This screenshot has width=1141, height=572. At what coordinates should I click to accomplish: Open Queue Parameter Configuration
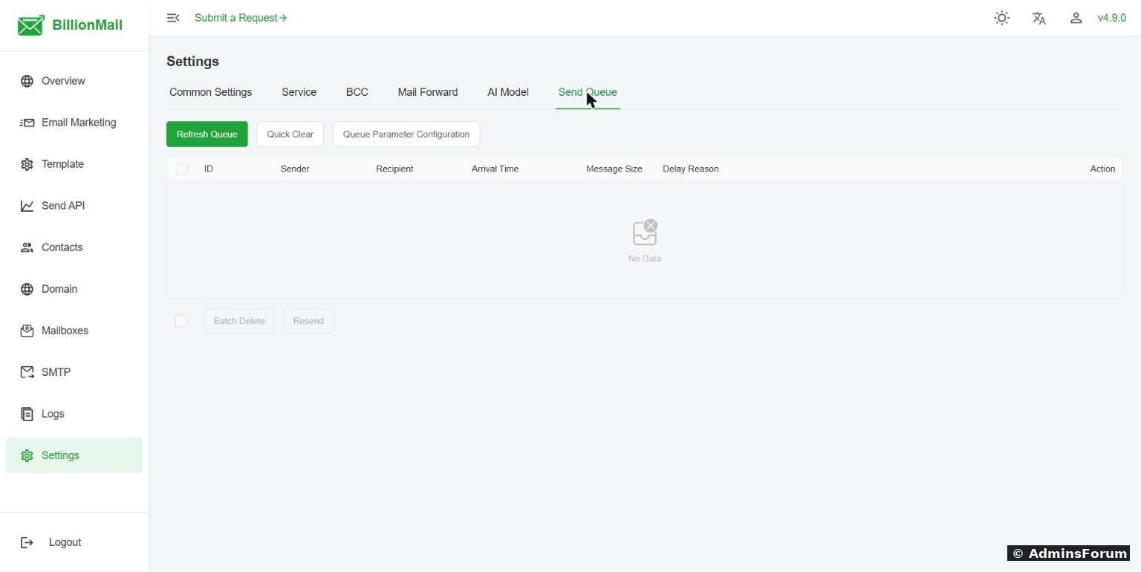pyautogui.click(x=406, y=134)
